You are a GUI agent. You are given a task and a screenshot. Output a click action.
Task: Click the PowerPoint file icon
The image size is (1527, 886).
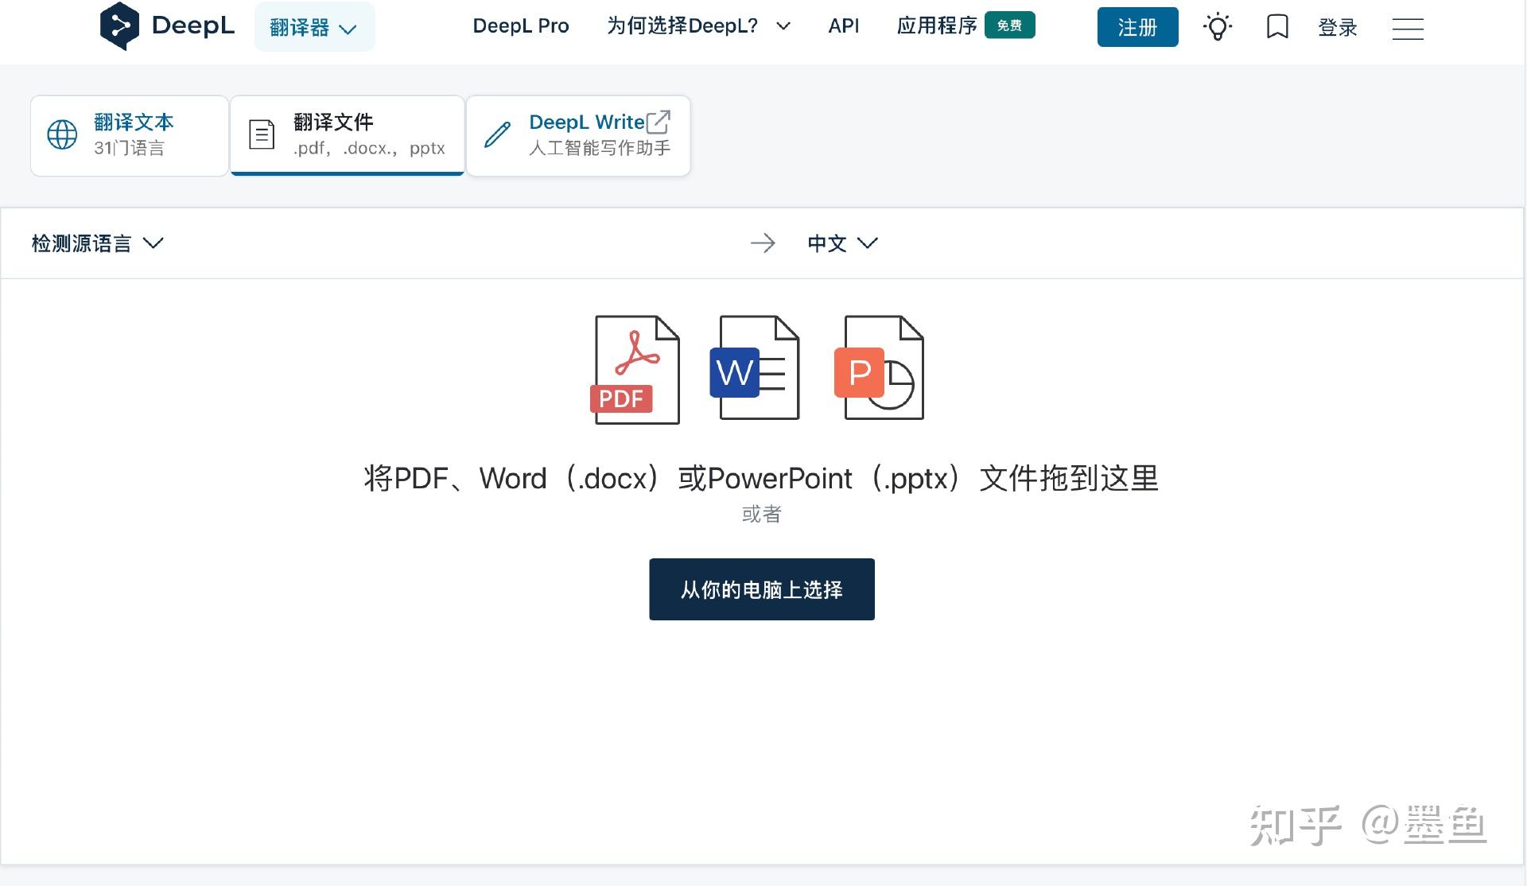tap(879, 367)
